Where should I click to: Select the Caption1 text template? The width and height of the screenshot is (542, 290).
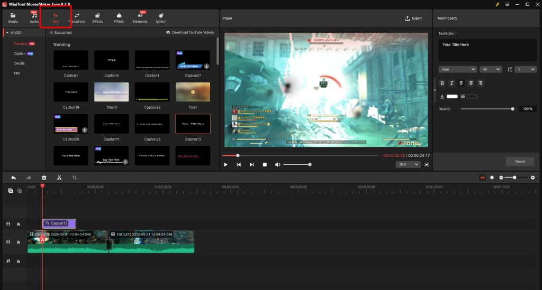[x=71, y=60]
